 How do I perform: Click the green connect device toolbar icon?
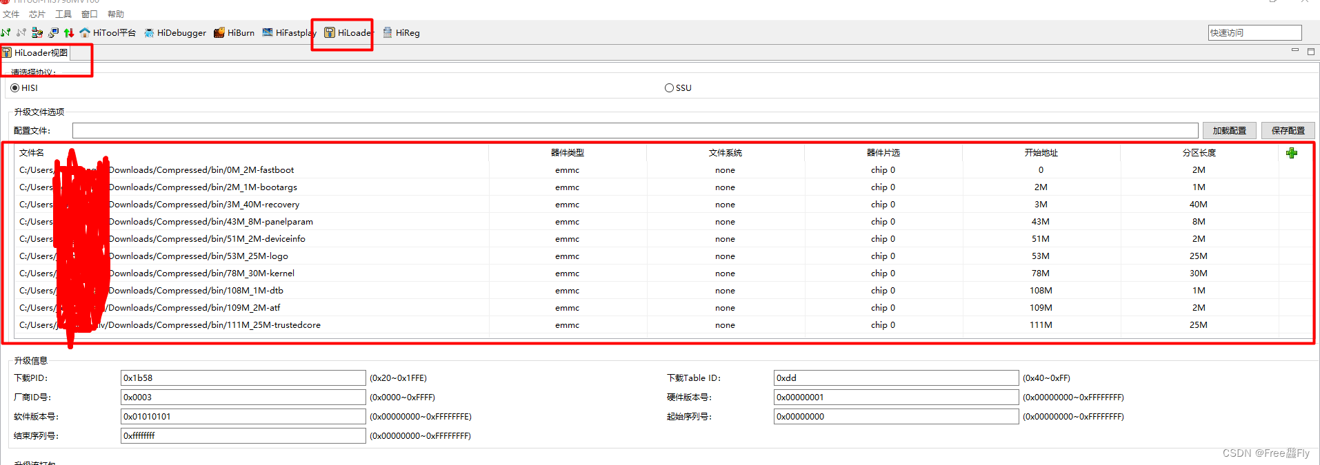tap(6, 32)
